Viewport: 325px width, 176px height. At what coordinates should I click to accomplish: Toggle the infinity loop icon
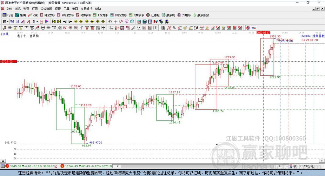[x=254, y=28]
